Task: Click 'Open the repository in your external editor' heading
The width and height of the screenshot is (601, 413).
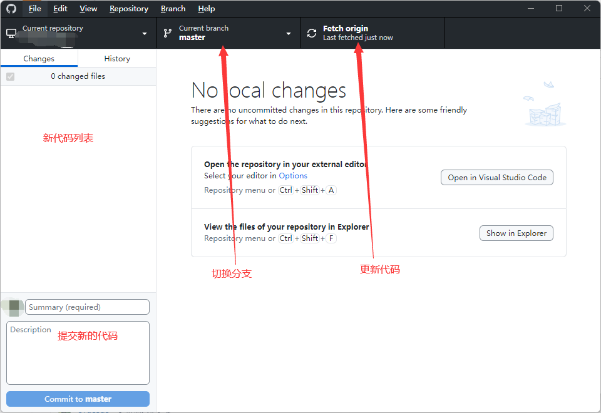Action: [x=285, y=165]
